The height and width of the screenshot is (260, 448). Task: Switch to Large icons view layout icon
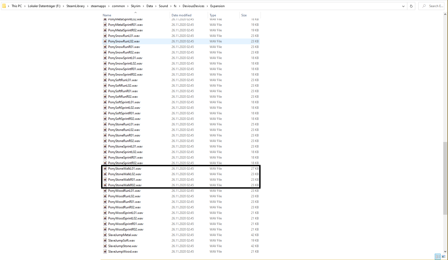[444, 257]
